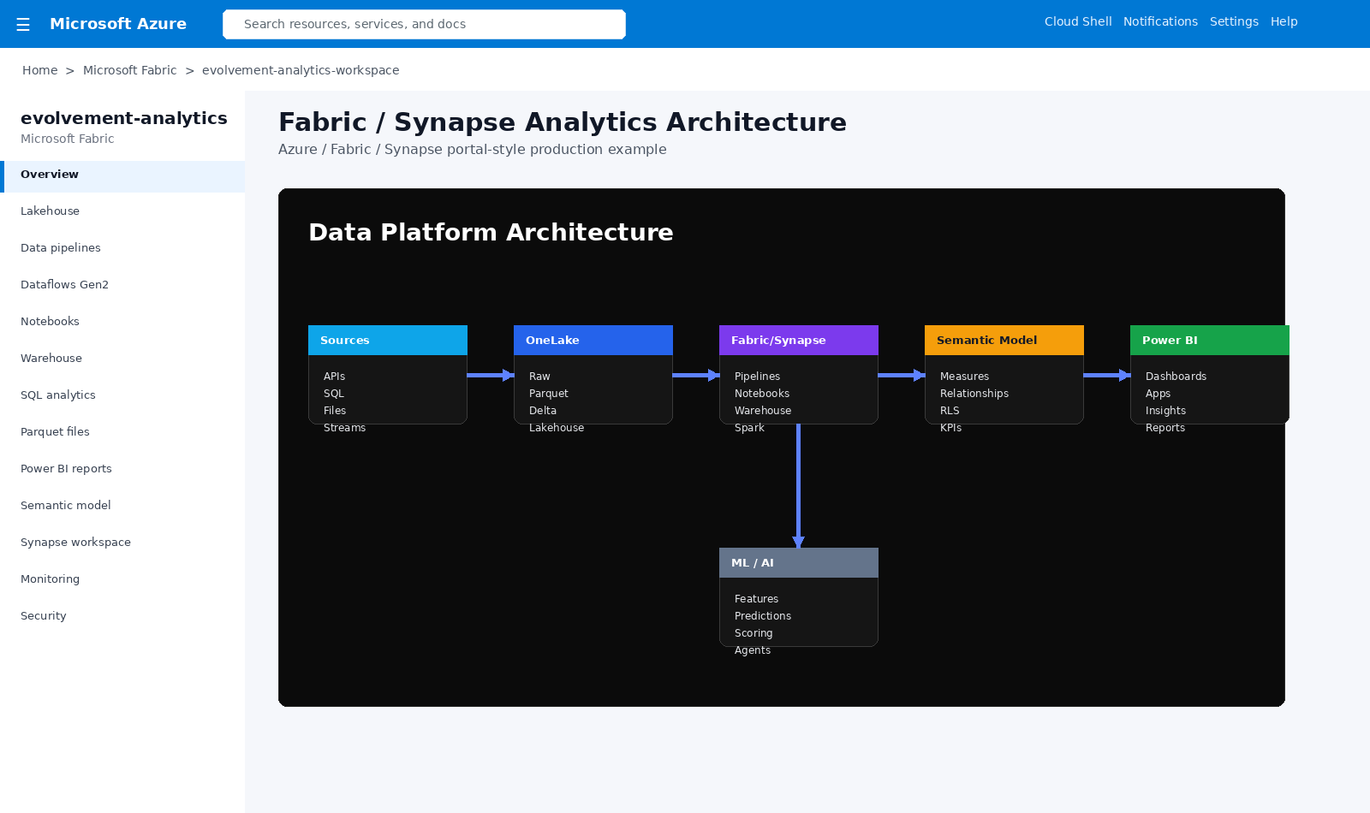1370x813 pixels.
Task: Click the Fabric/Synapse node header
Action: [x=799, y=340]
